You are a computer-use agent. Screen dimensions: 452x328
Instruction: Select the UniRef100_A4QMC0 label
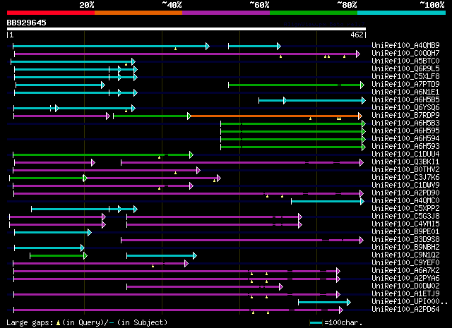coord(405,201)
